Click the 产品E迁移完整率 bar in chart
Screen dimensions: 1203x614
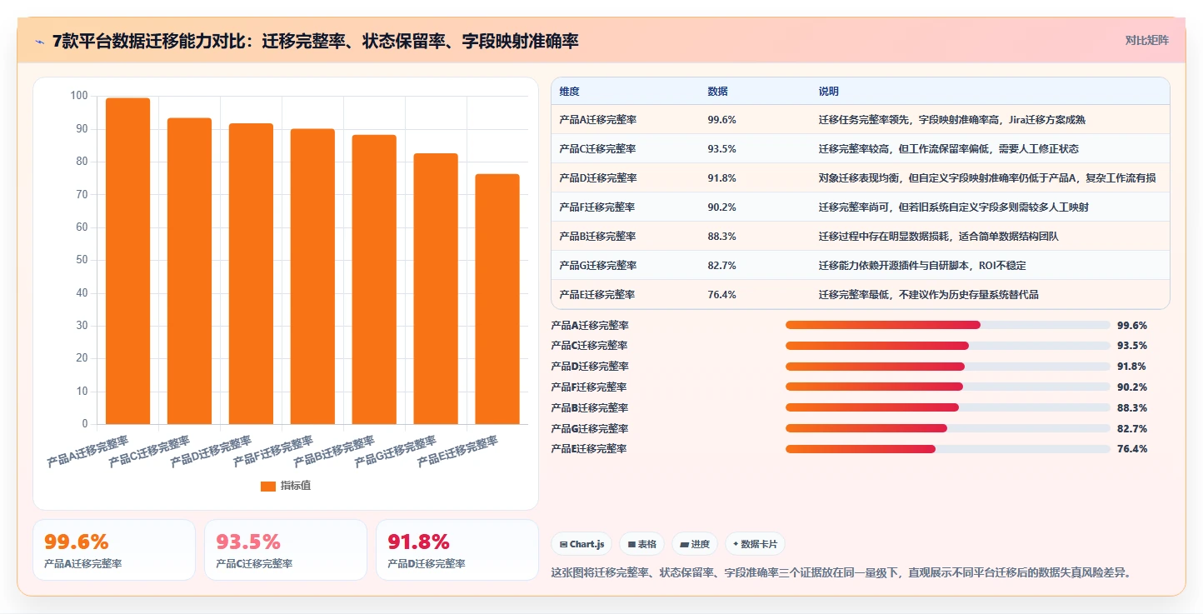[497, 299]
